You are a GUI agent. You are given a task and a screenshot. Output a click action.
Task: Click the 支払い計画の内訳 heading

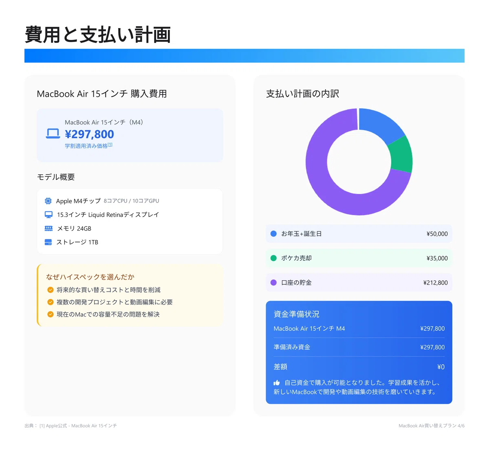(x=302, y=94)
